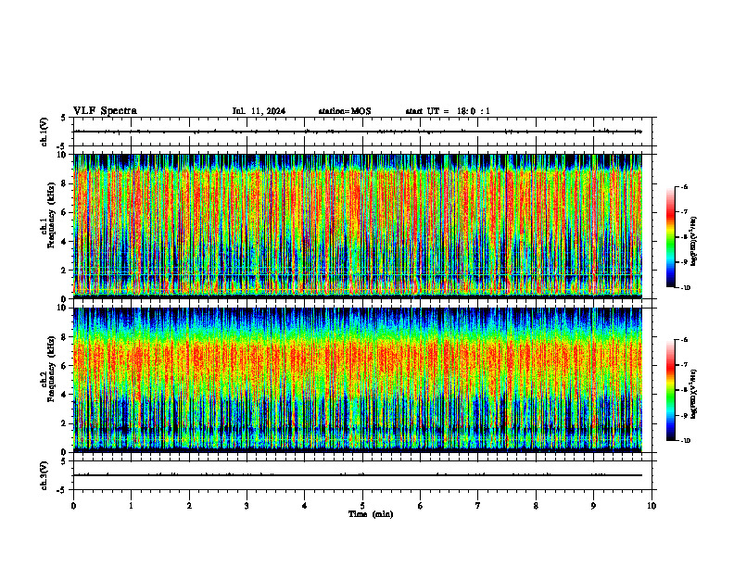Click the ch.1 spectrogram color bar
734x567 pixels.
click(670, 237)
